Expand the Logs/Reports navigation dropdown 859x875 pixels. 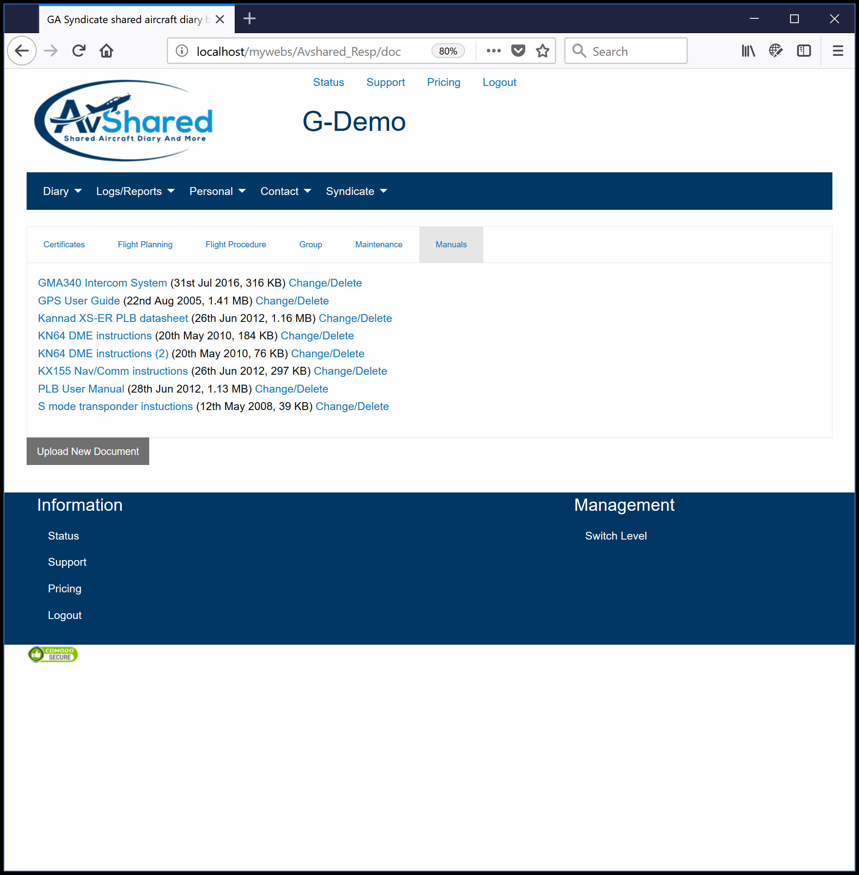click(x=134, y=191)
